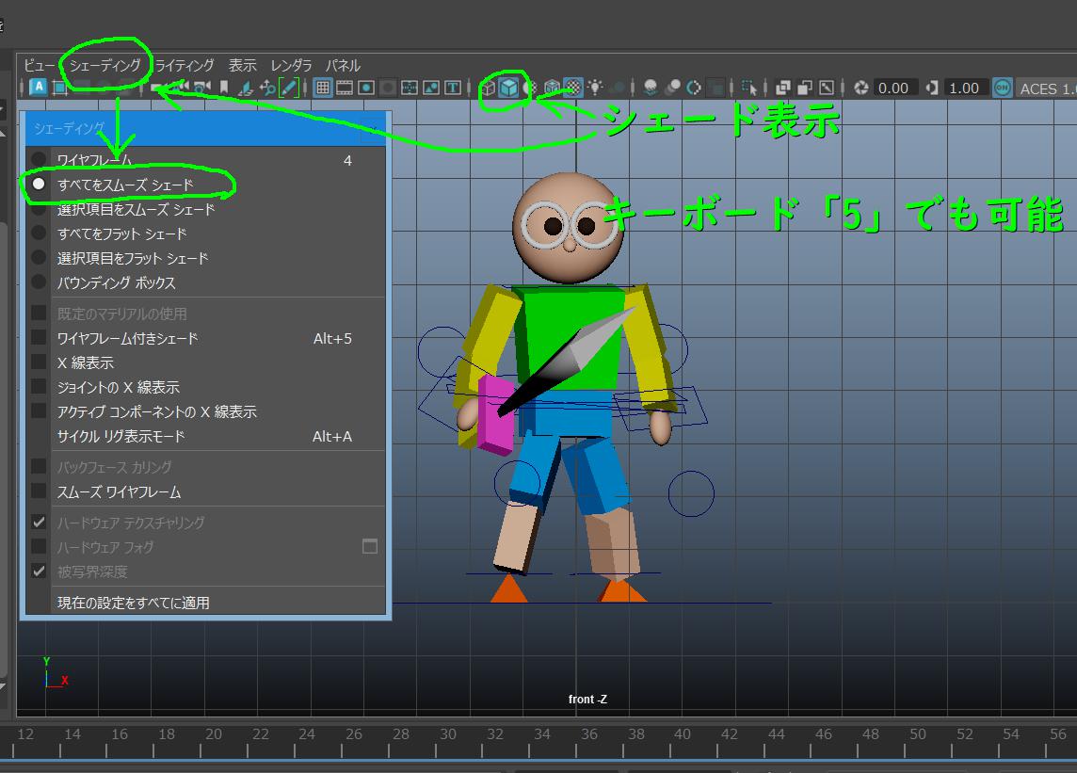
Task: Click the isolate select icon
Action: 749,88
